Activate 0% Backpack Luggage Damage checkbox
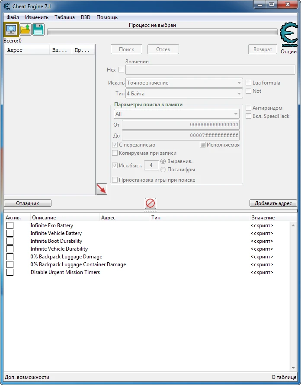 click(10, 257)
